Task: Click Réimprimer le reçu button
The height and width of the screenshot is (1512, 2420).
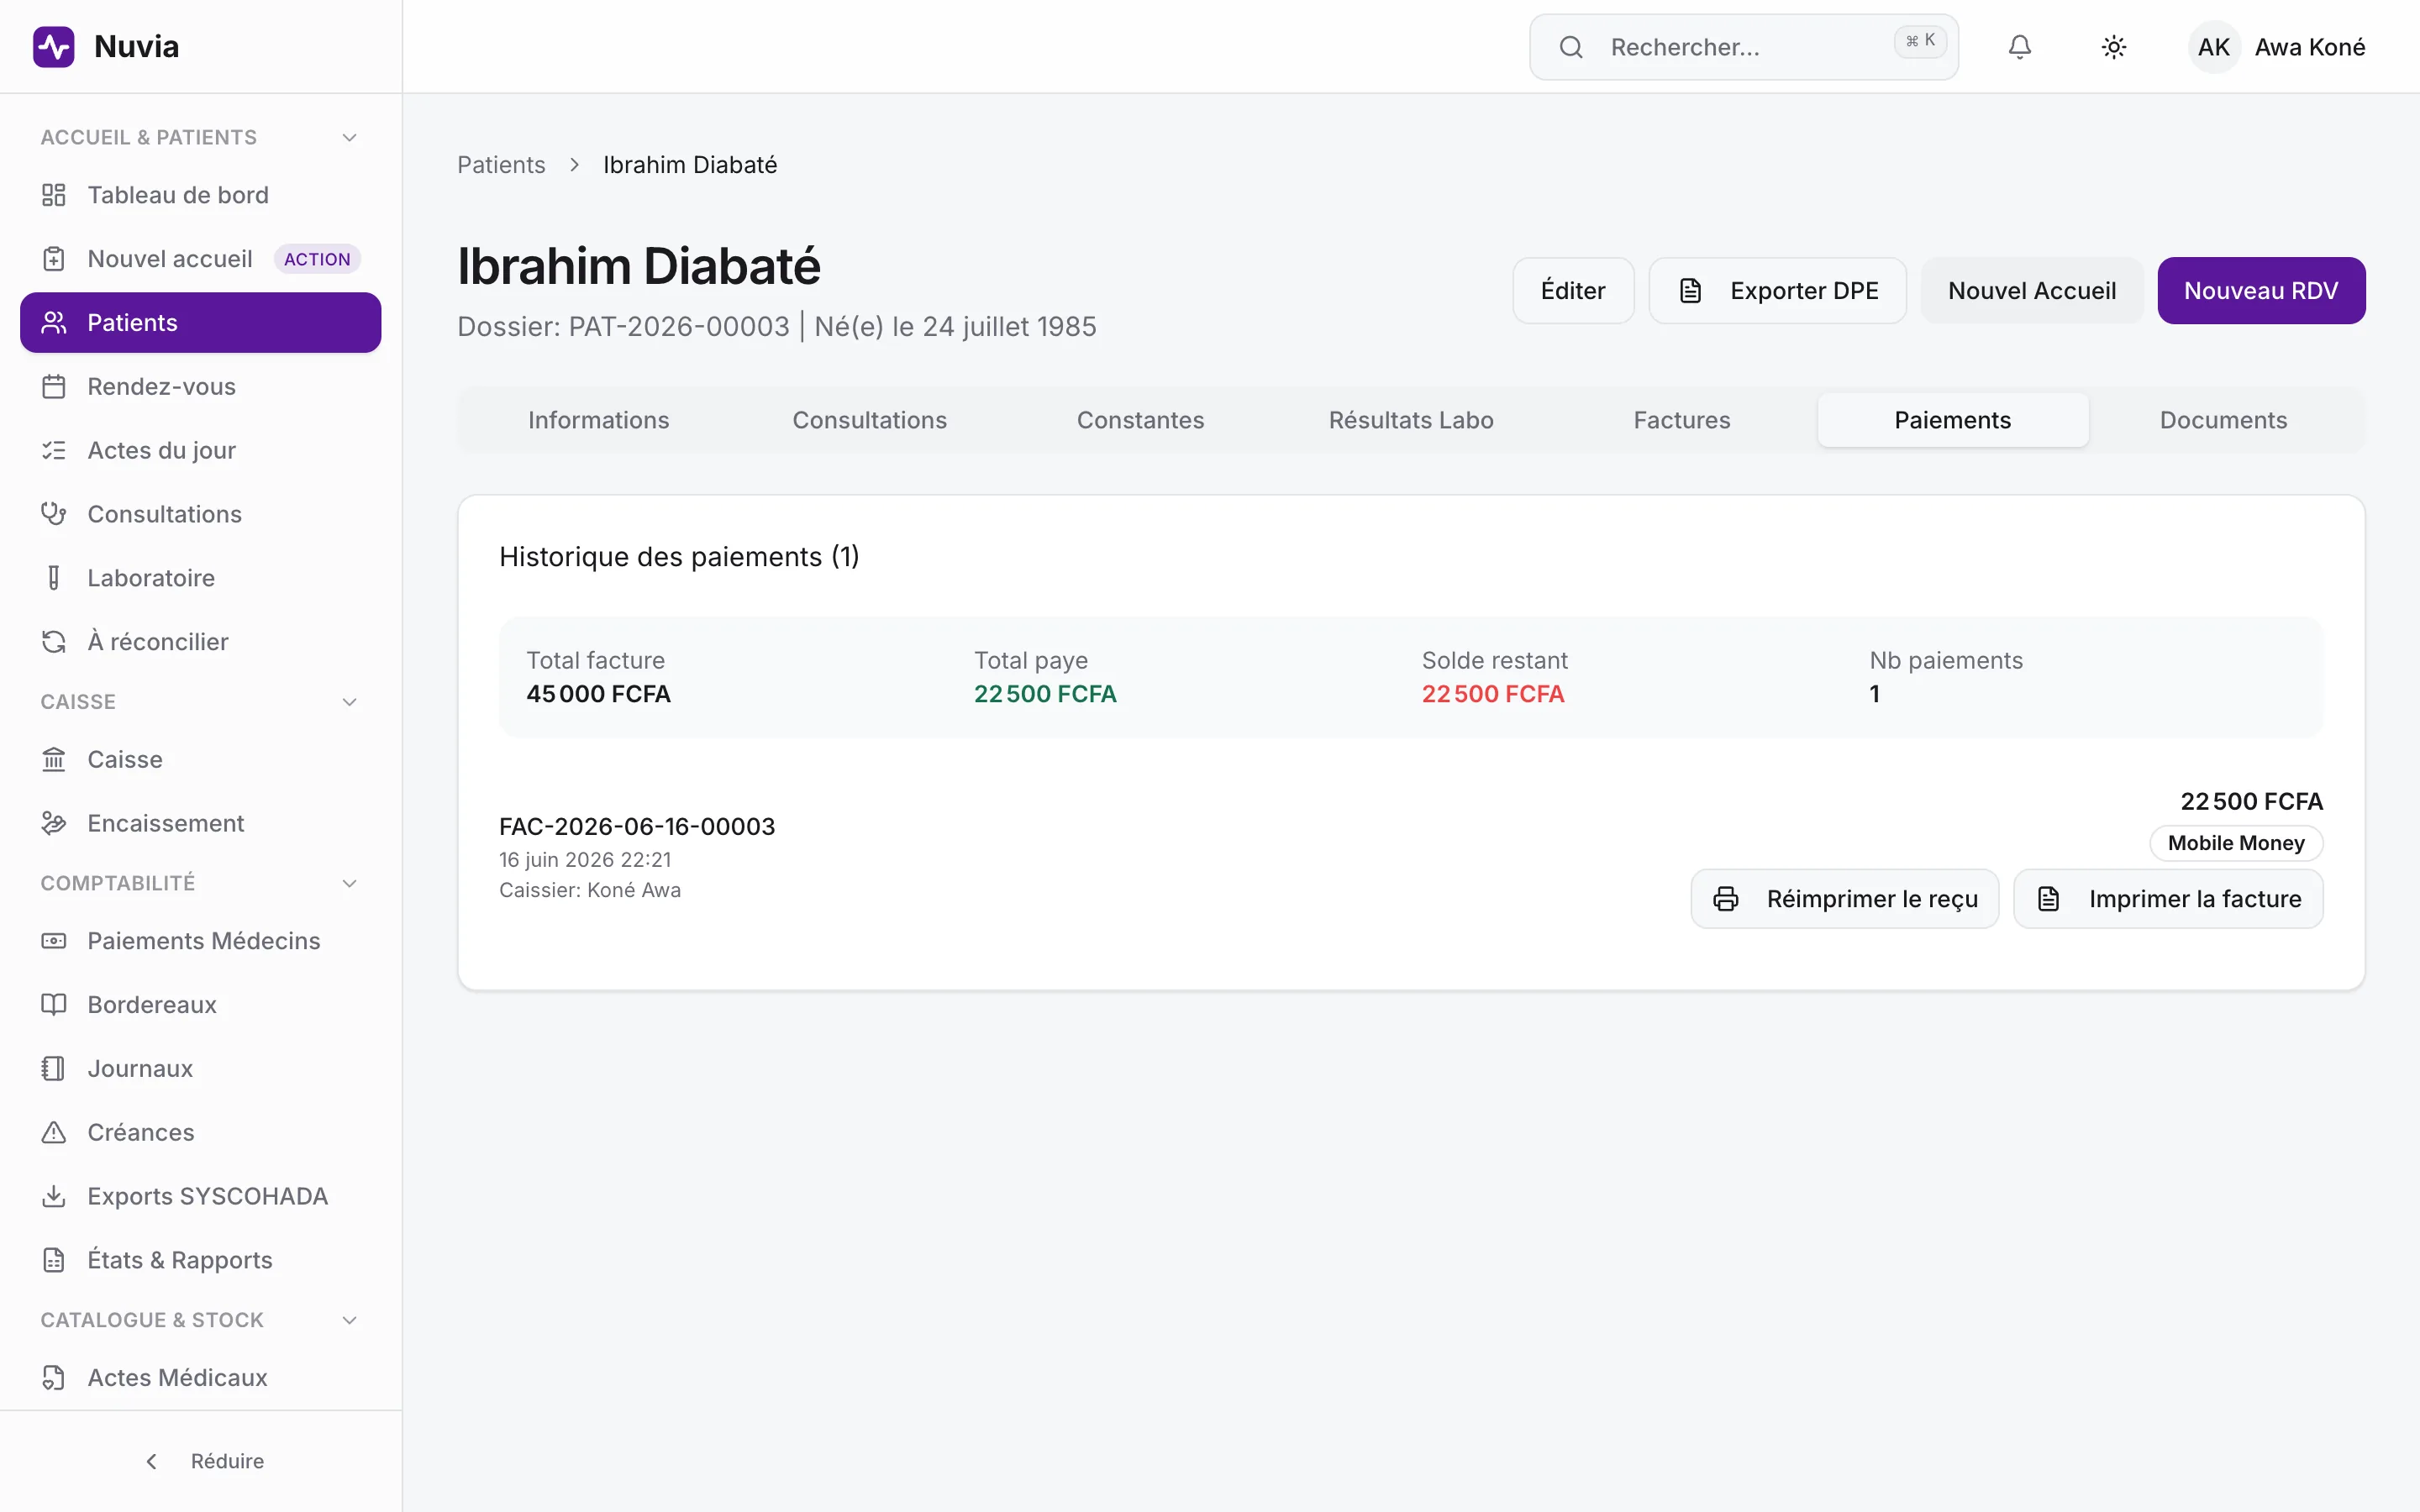Action: [1844, 899]
